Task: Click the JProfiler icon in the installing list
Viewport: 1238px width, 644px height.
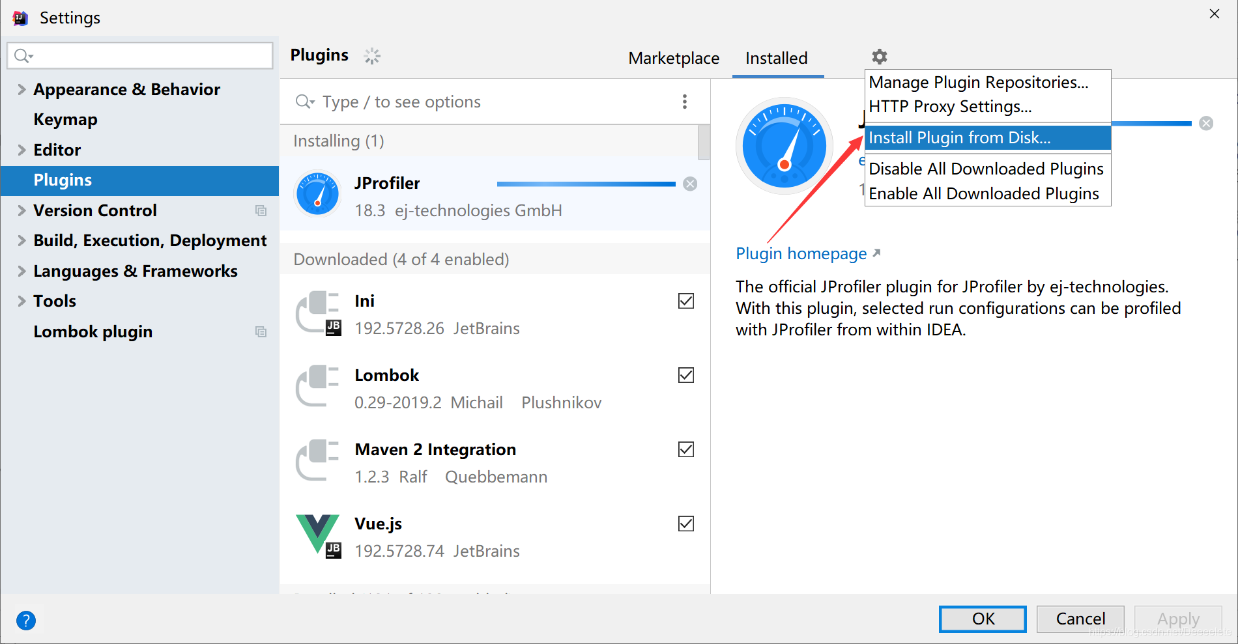Action: (x=318, y=193)
